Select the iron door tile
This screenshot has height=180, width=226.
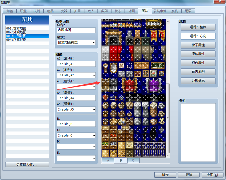114,85
